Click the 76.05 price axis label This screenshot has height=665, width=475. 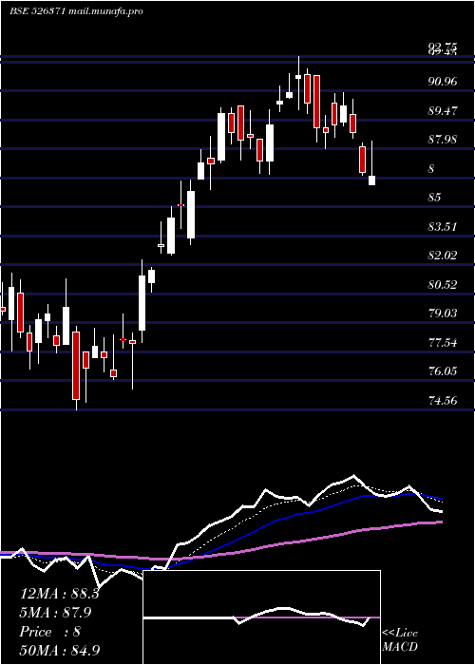[443, 371]
